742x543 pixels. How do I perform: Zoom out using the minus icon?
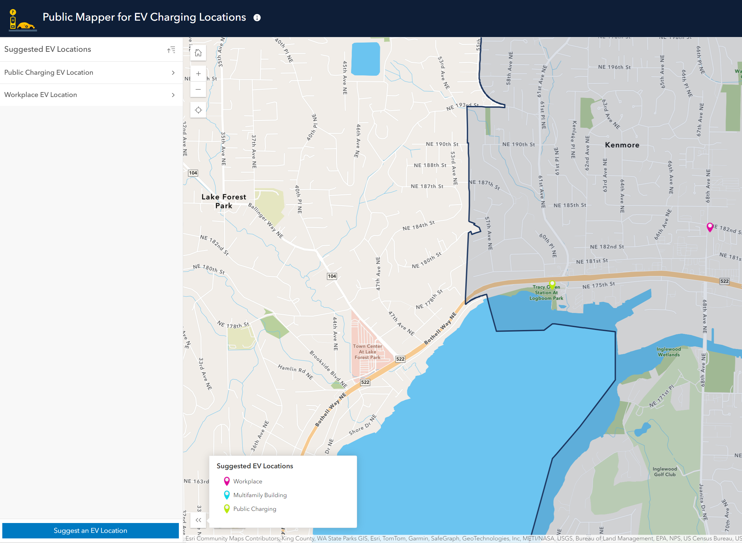(198, 89)
